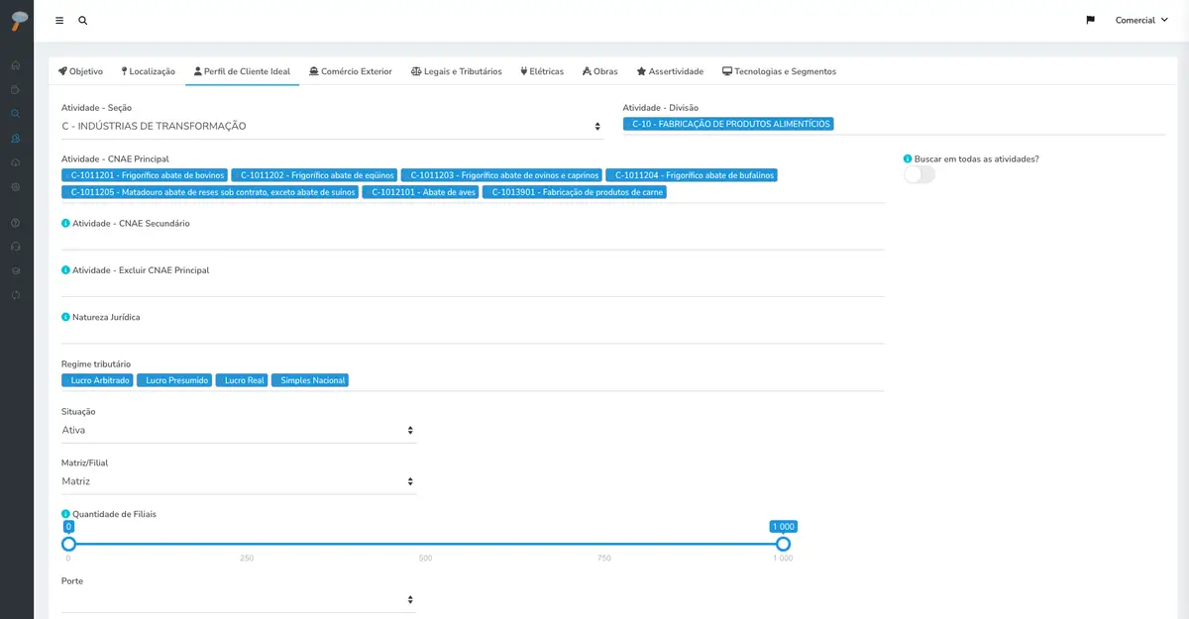
Task: Click info icon beside CNAE Secundário
Action: coord(65,223)
